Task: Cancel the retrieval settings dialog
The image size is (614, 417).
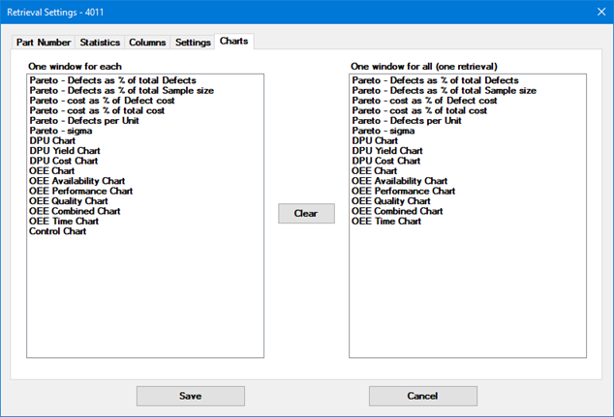Action: (422, 396)
